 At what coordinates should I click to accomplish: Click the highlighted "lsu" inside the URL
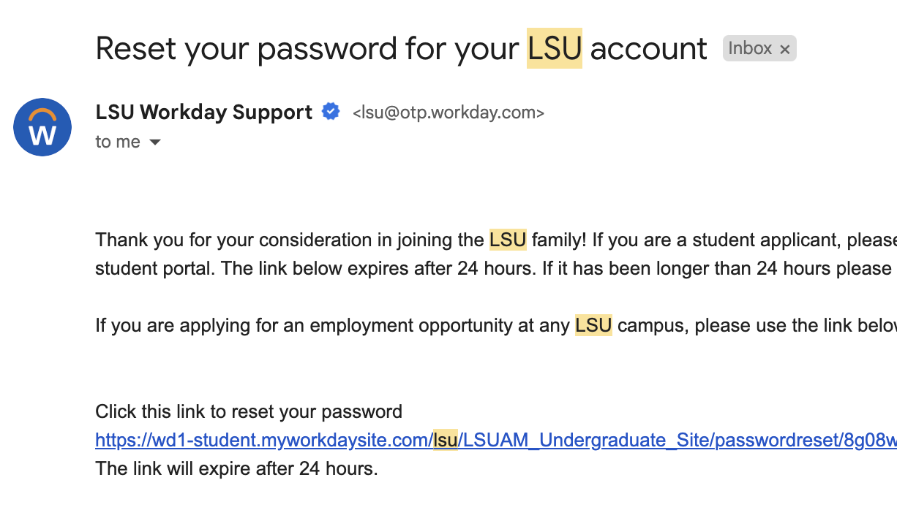[x=445, y=441]
